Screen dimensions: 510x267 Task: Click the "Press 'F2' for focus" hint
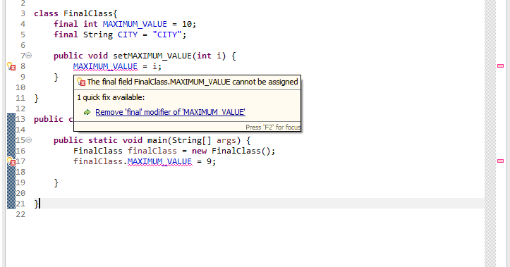coord(273,127)
